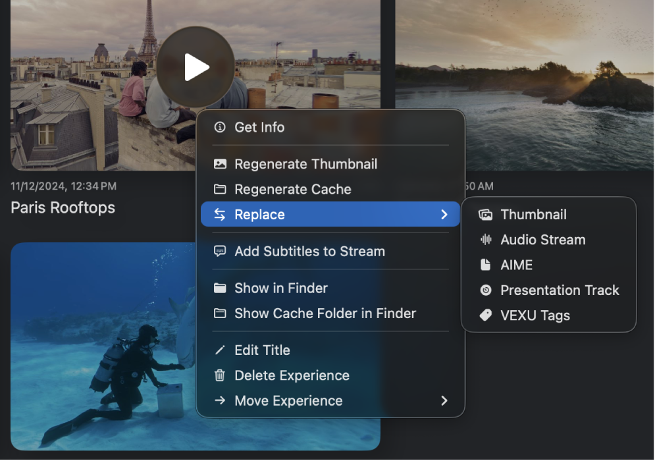Click the Presentation Track icon
Viewport: 655px width, 461px height.
[x=485, y=290]
